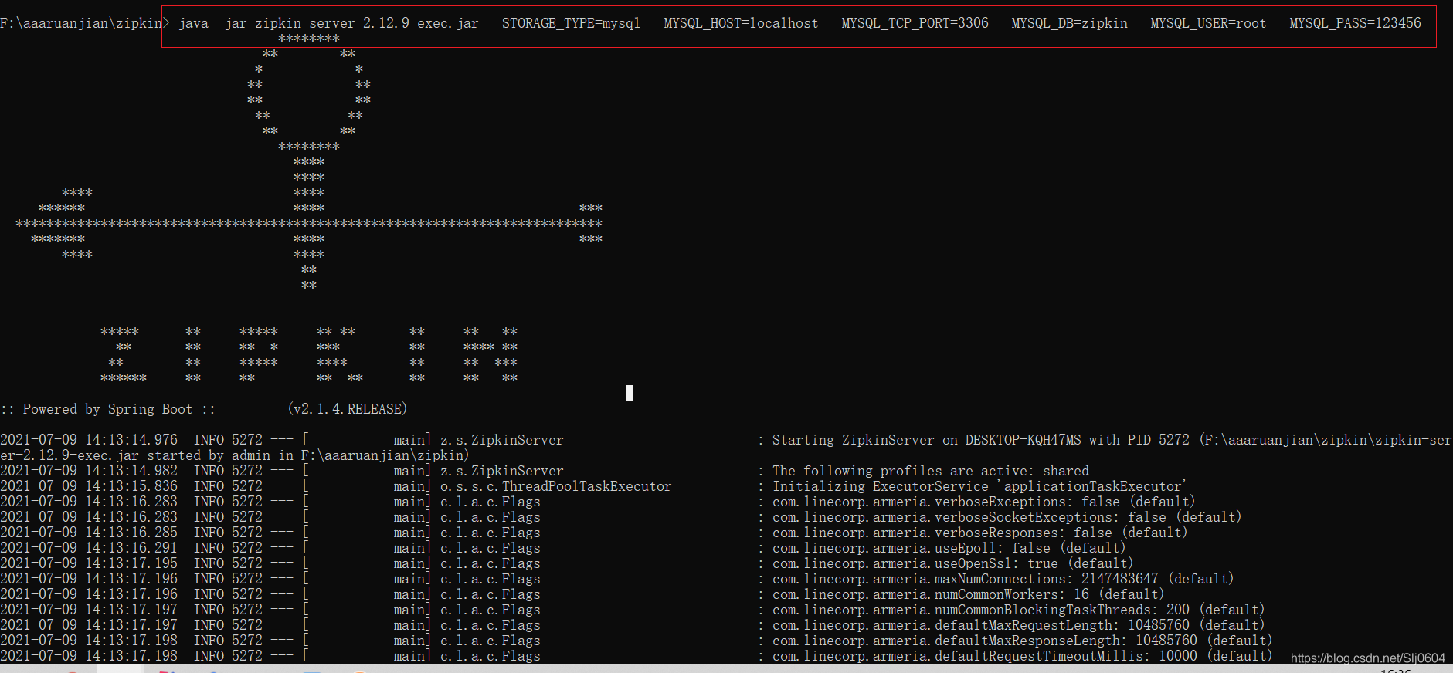Click the defaultRequestTimeoutMillis: 10000 line
This screenshot has height=673, width=1453.
[1023, 656]
